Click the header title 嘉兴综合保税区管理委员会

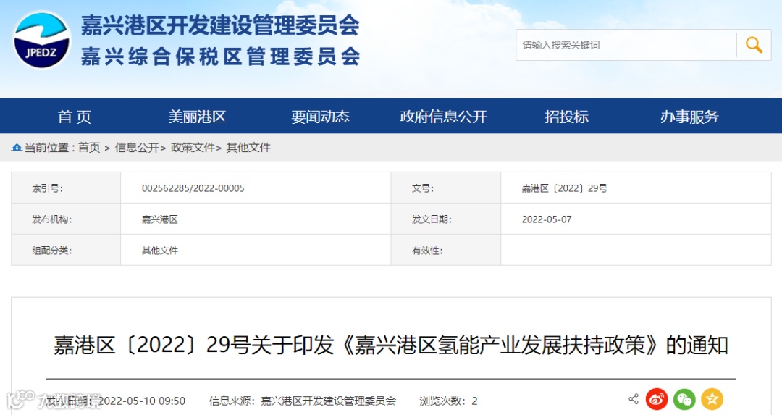pyautogui.click(x=220, y=56)
